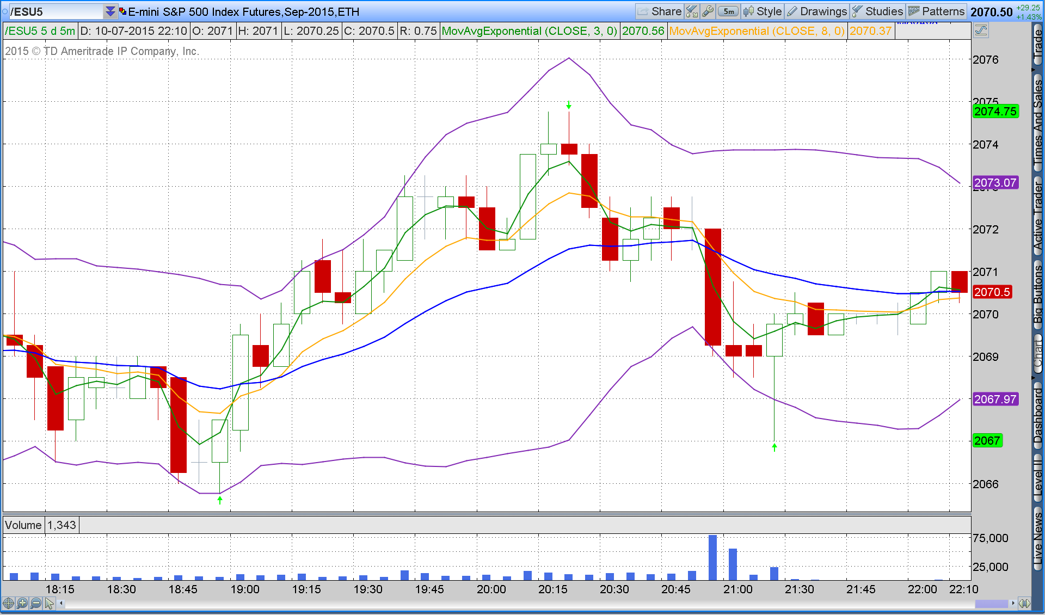Click the expand chart width arrows icon

click(1024, 603)
